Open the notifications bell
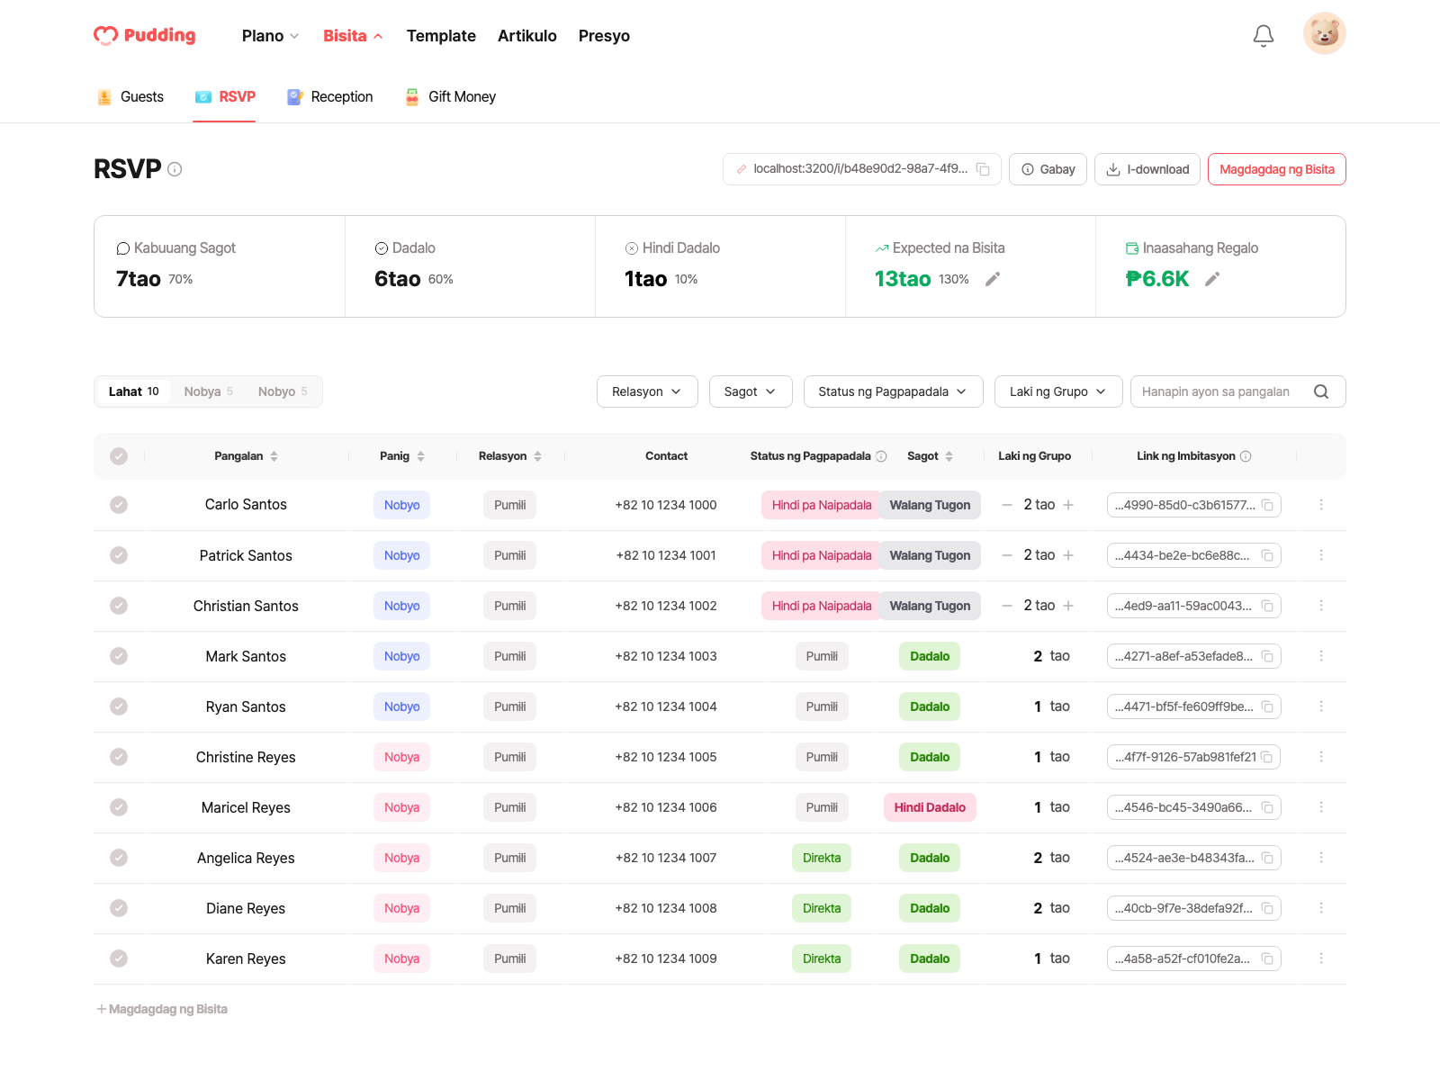 tap(1264, 35)
